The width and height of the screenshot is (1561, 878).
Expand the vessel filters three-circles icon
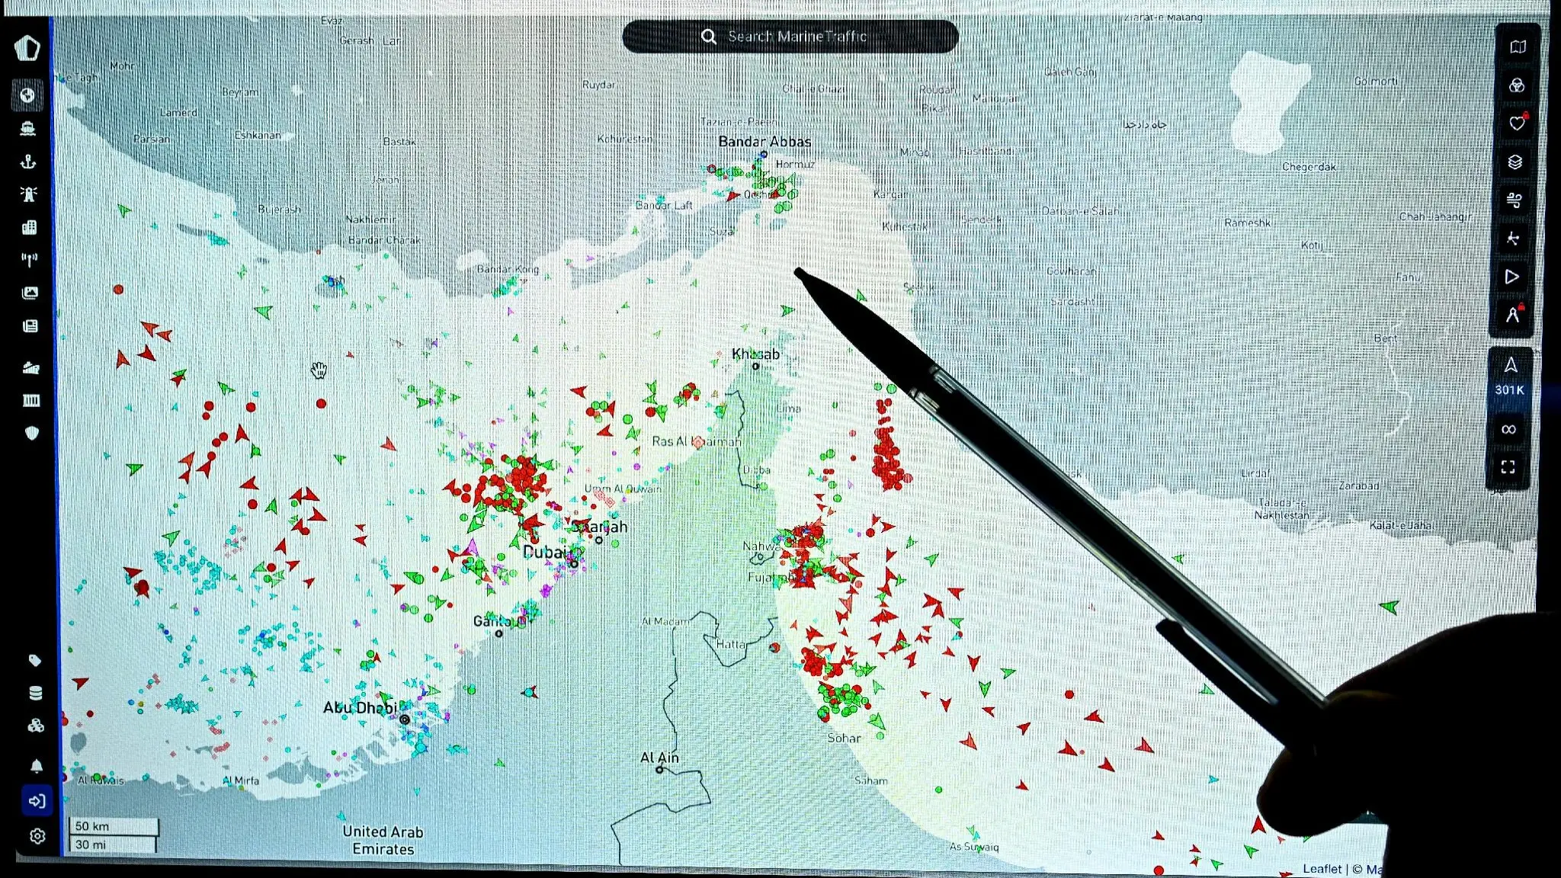click(1517, 85)
